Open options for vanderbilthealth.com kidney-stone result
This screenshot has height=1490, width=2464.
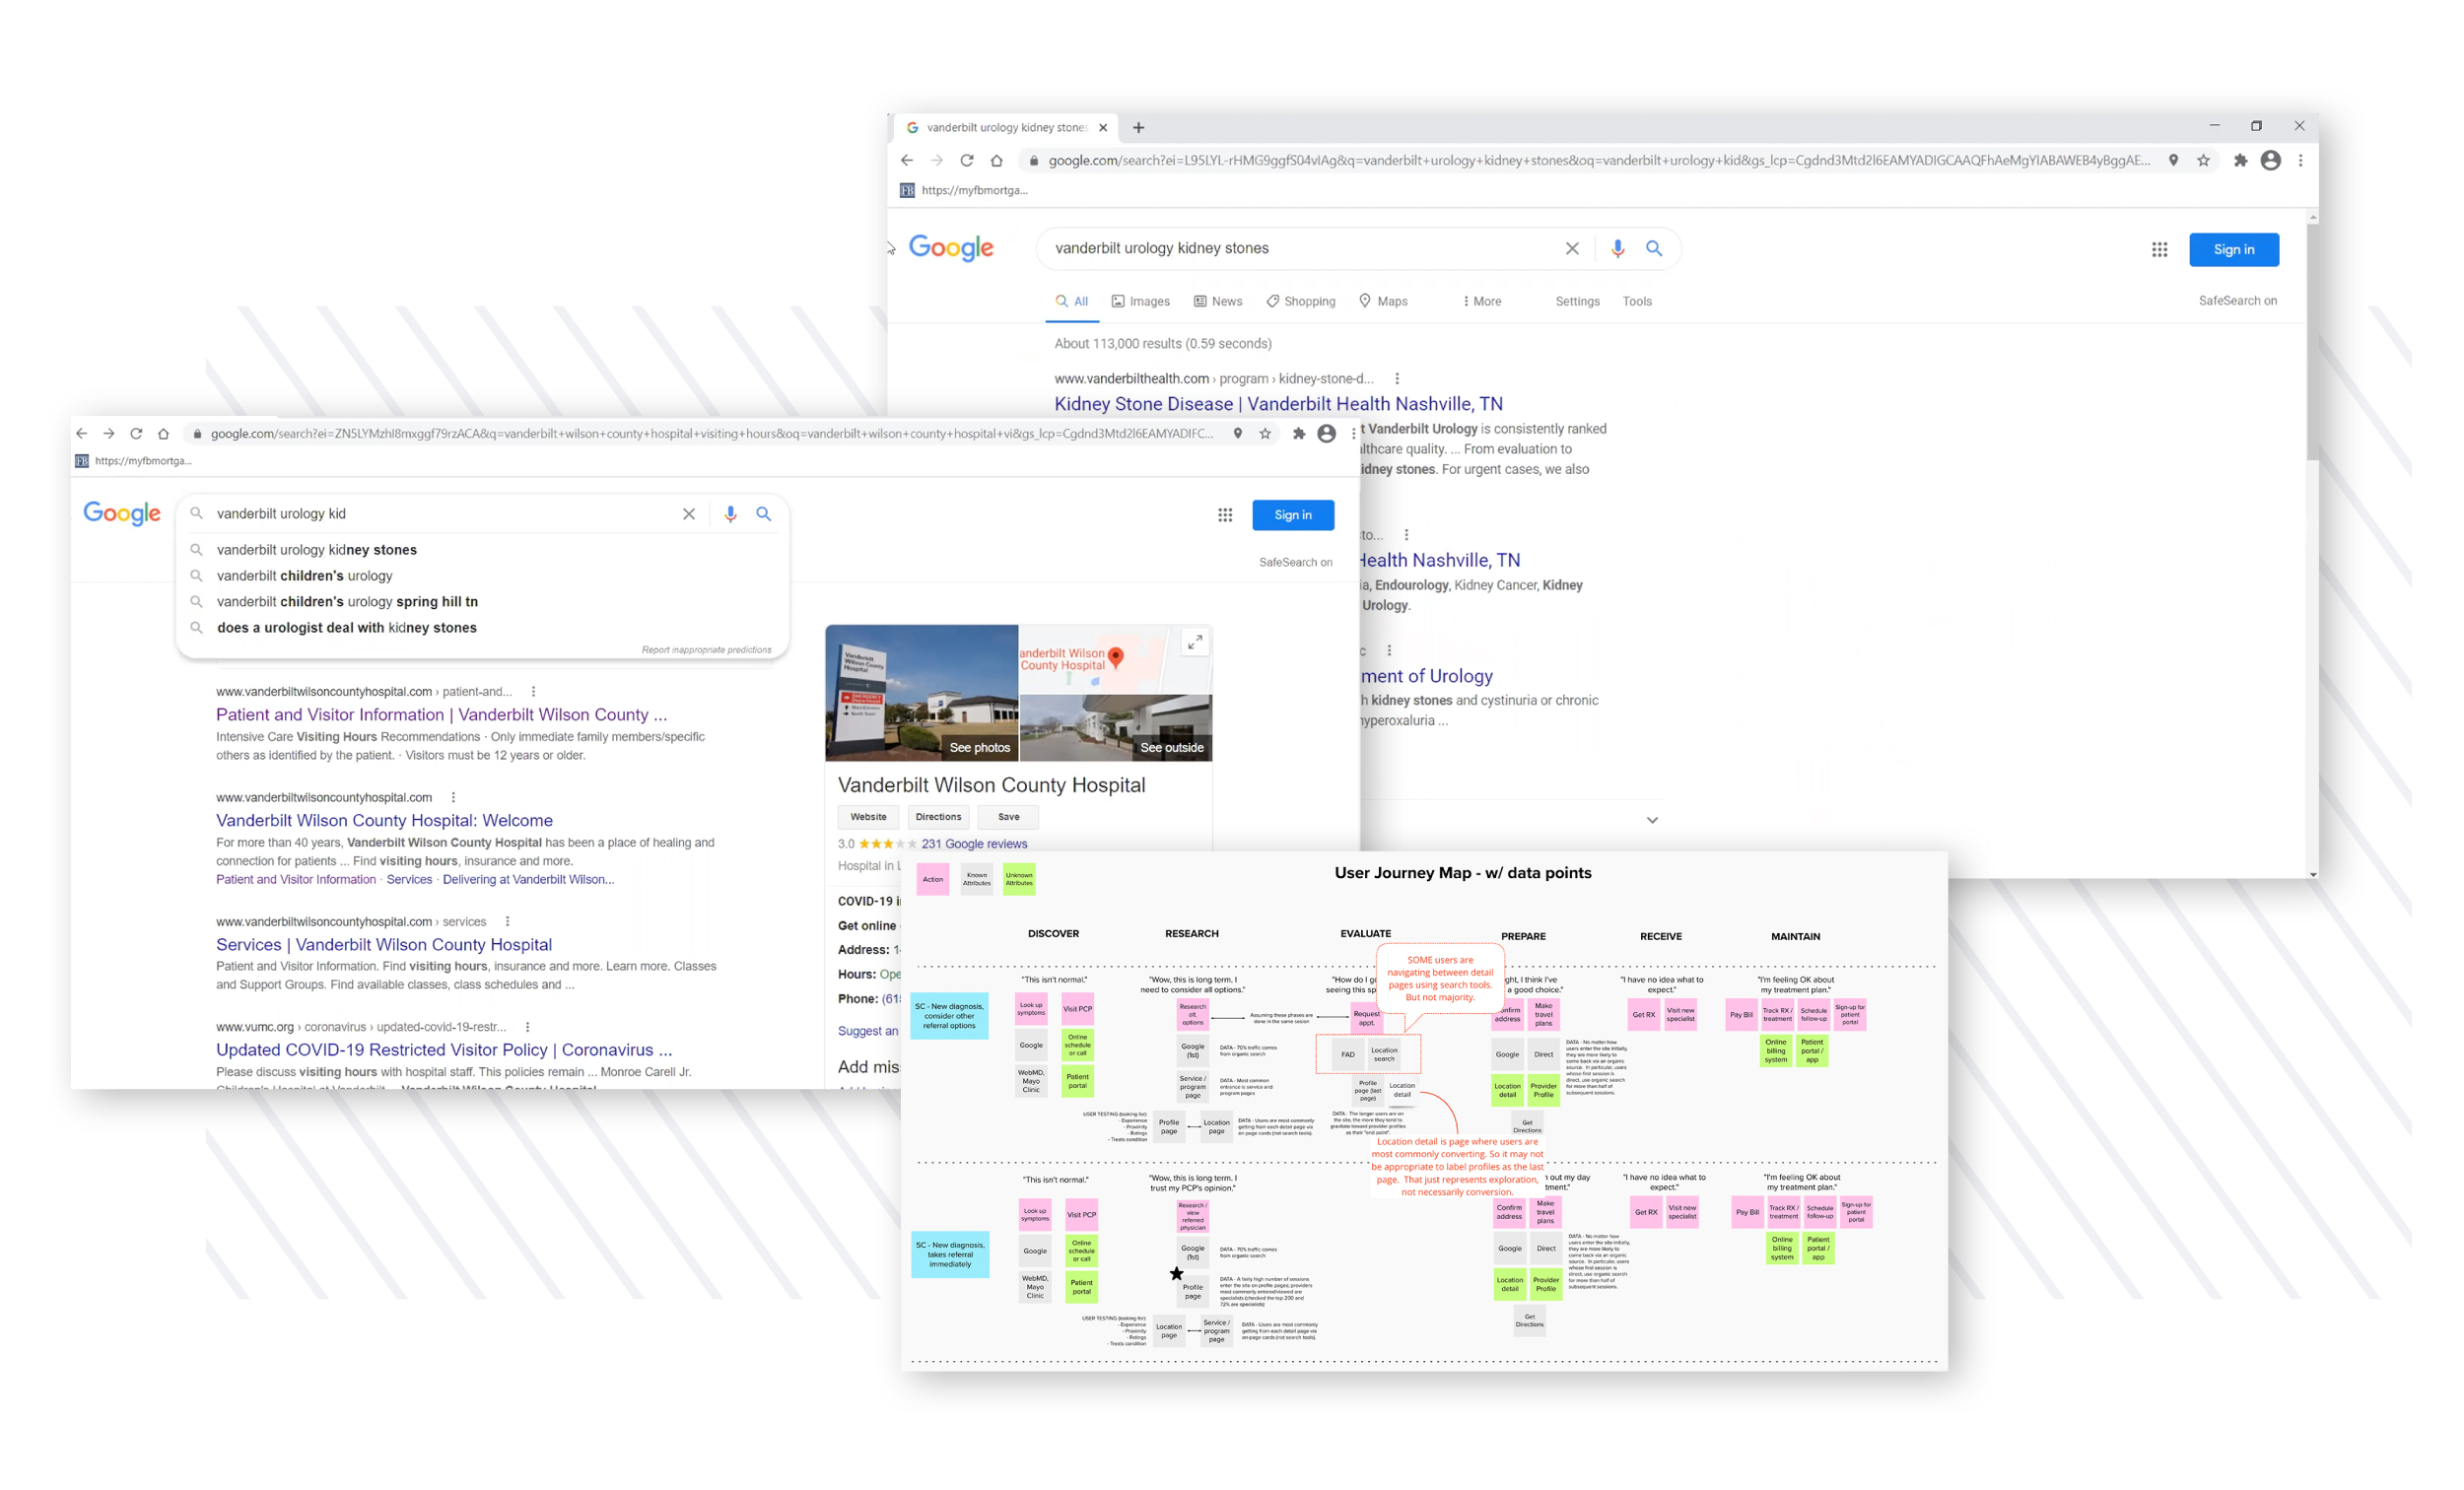point(1396,379)
